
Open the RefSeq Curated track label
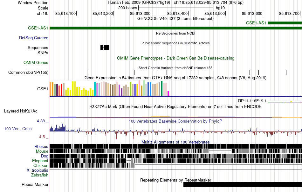point(34,38)
